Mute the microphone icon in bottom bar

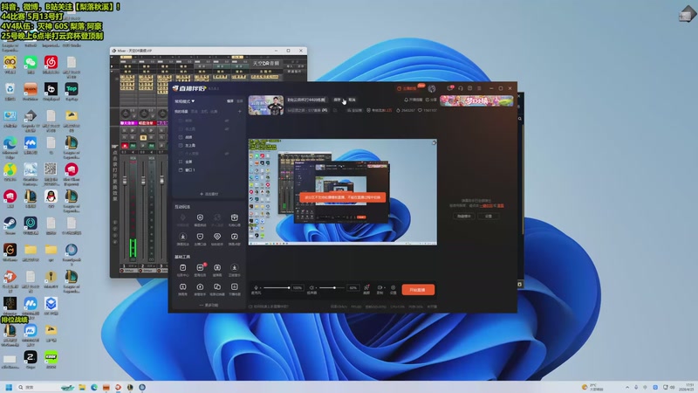point(256,288)
